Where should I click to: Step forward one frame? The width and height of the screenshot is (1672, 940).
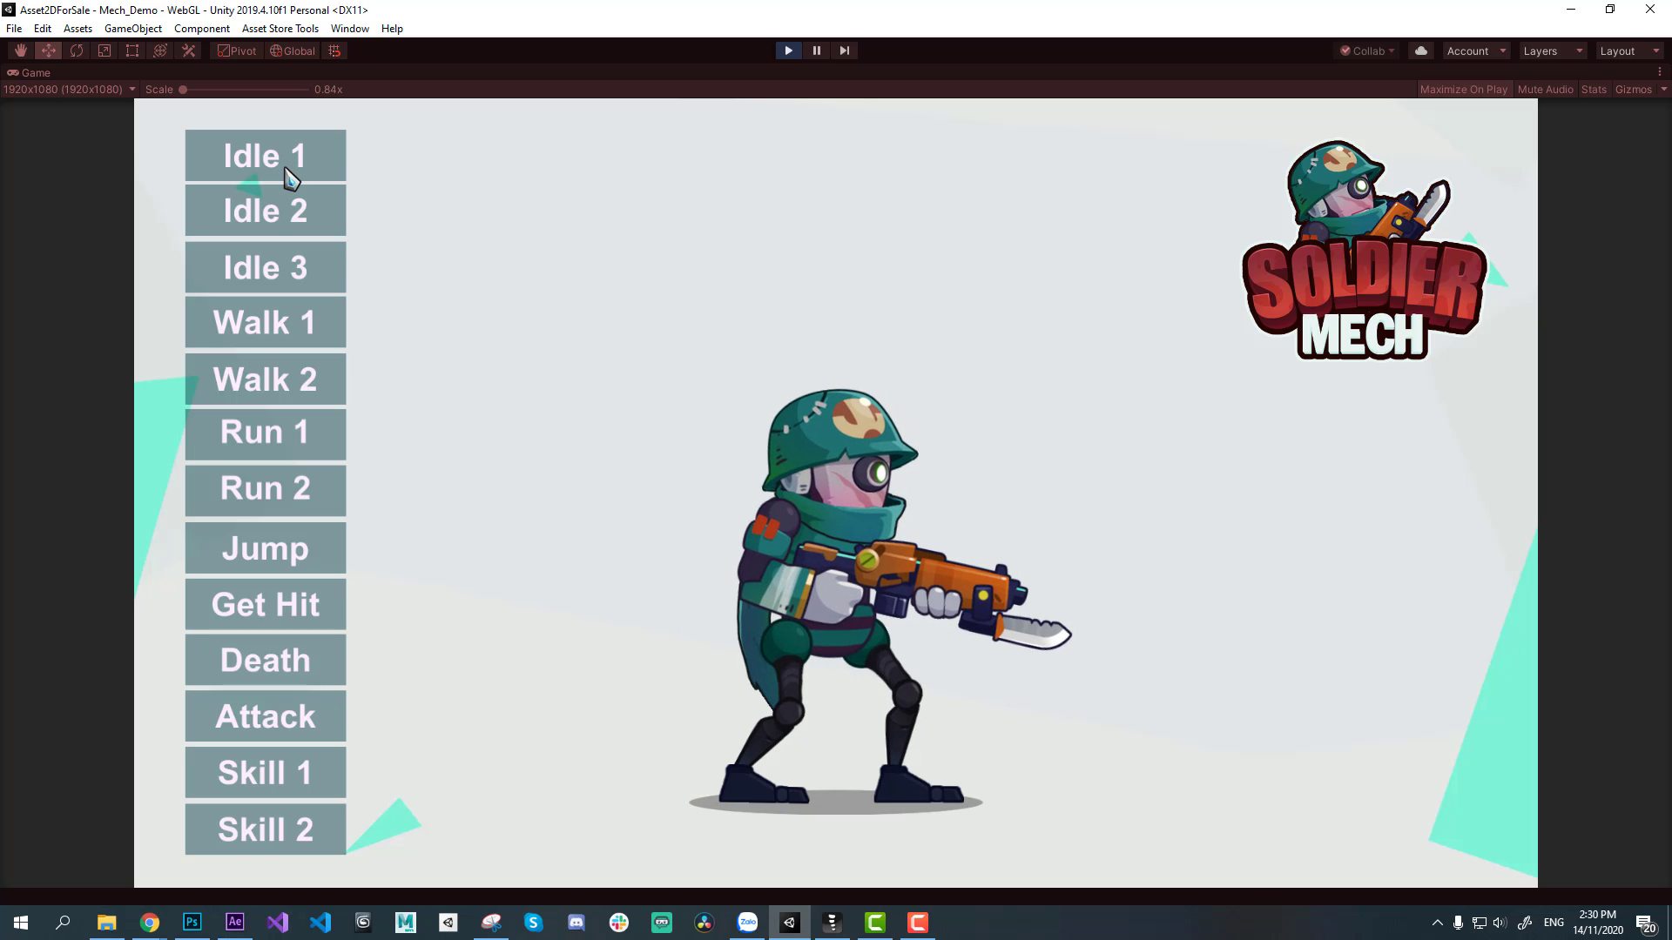(844, 50)
